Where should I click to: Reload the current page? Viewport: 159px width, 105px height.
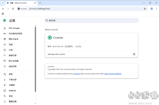point(13,9)
